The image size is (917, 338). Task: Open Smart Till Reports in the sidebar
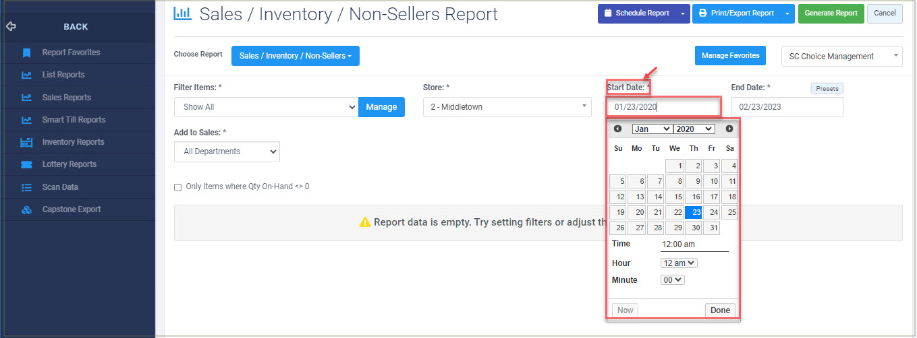(74, 120)
